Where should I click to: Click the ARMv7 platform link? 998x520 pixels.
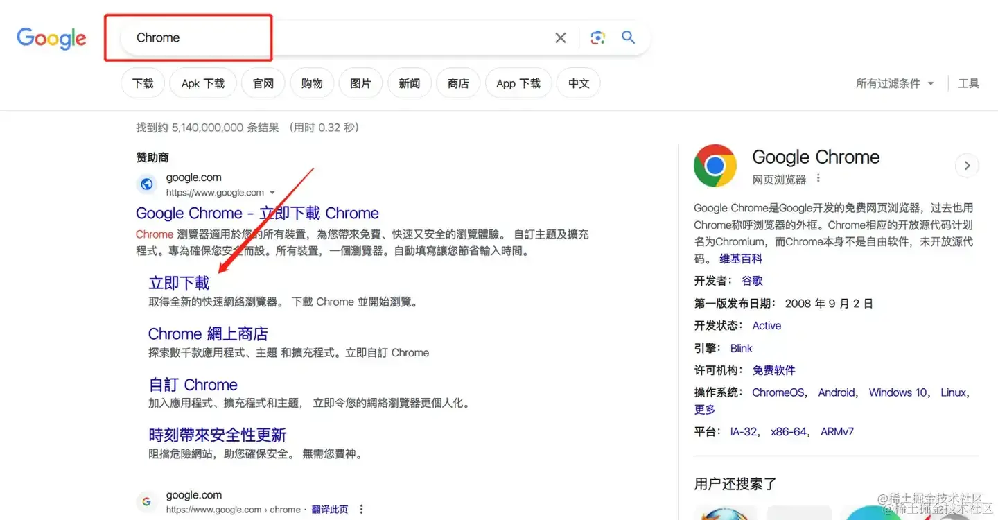[837, 431]
